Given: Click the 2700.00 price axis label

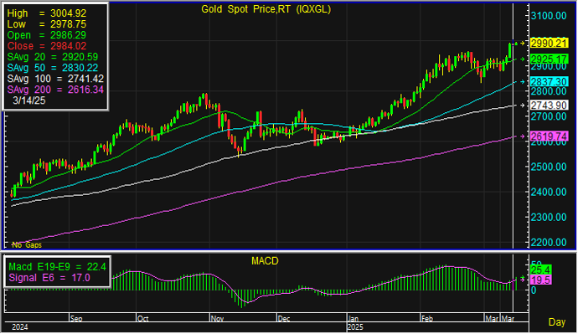Looking at the screenshot, I should click(x=549, y=116).
